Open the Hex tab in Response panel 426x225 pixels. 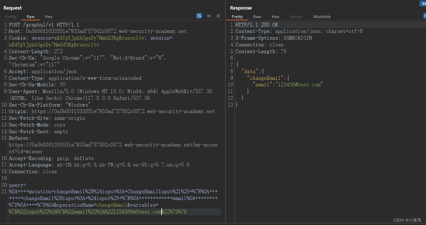pos(275,17)
